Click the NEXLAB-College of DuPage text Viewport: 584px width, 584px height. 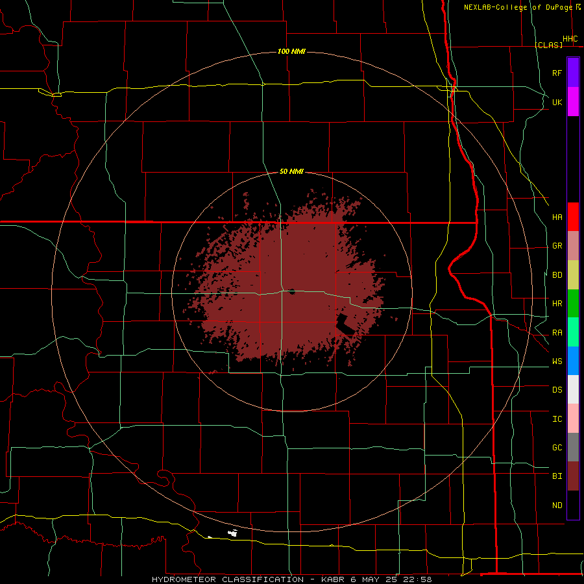click(x=518, y=7)
